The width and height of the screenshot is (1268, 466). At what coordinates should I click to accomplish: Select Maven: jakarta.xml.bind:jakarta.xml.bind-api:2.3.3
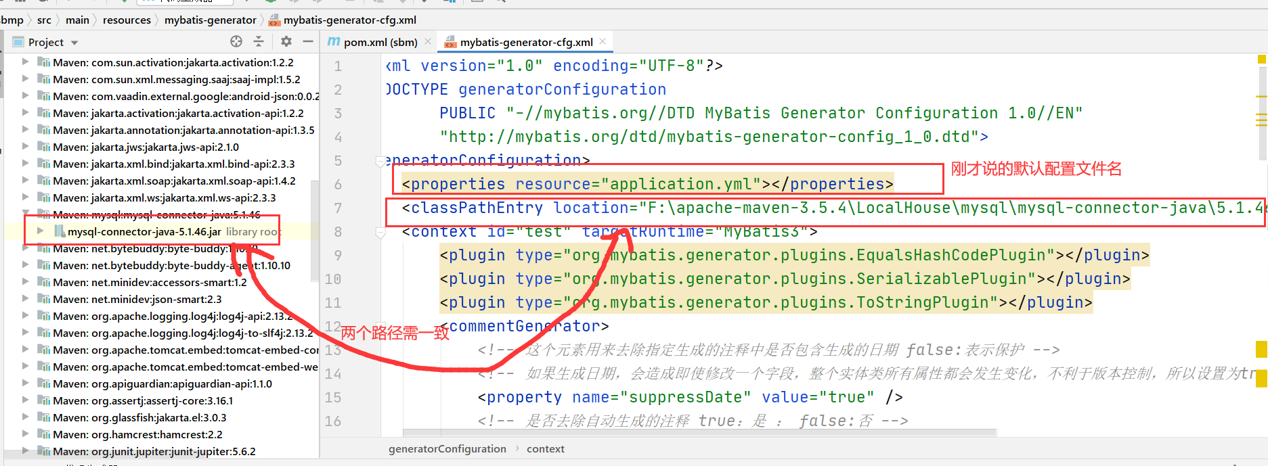[x=174, y=164]
